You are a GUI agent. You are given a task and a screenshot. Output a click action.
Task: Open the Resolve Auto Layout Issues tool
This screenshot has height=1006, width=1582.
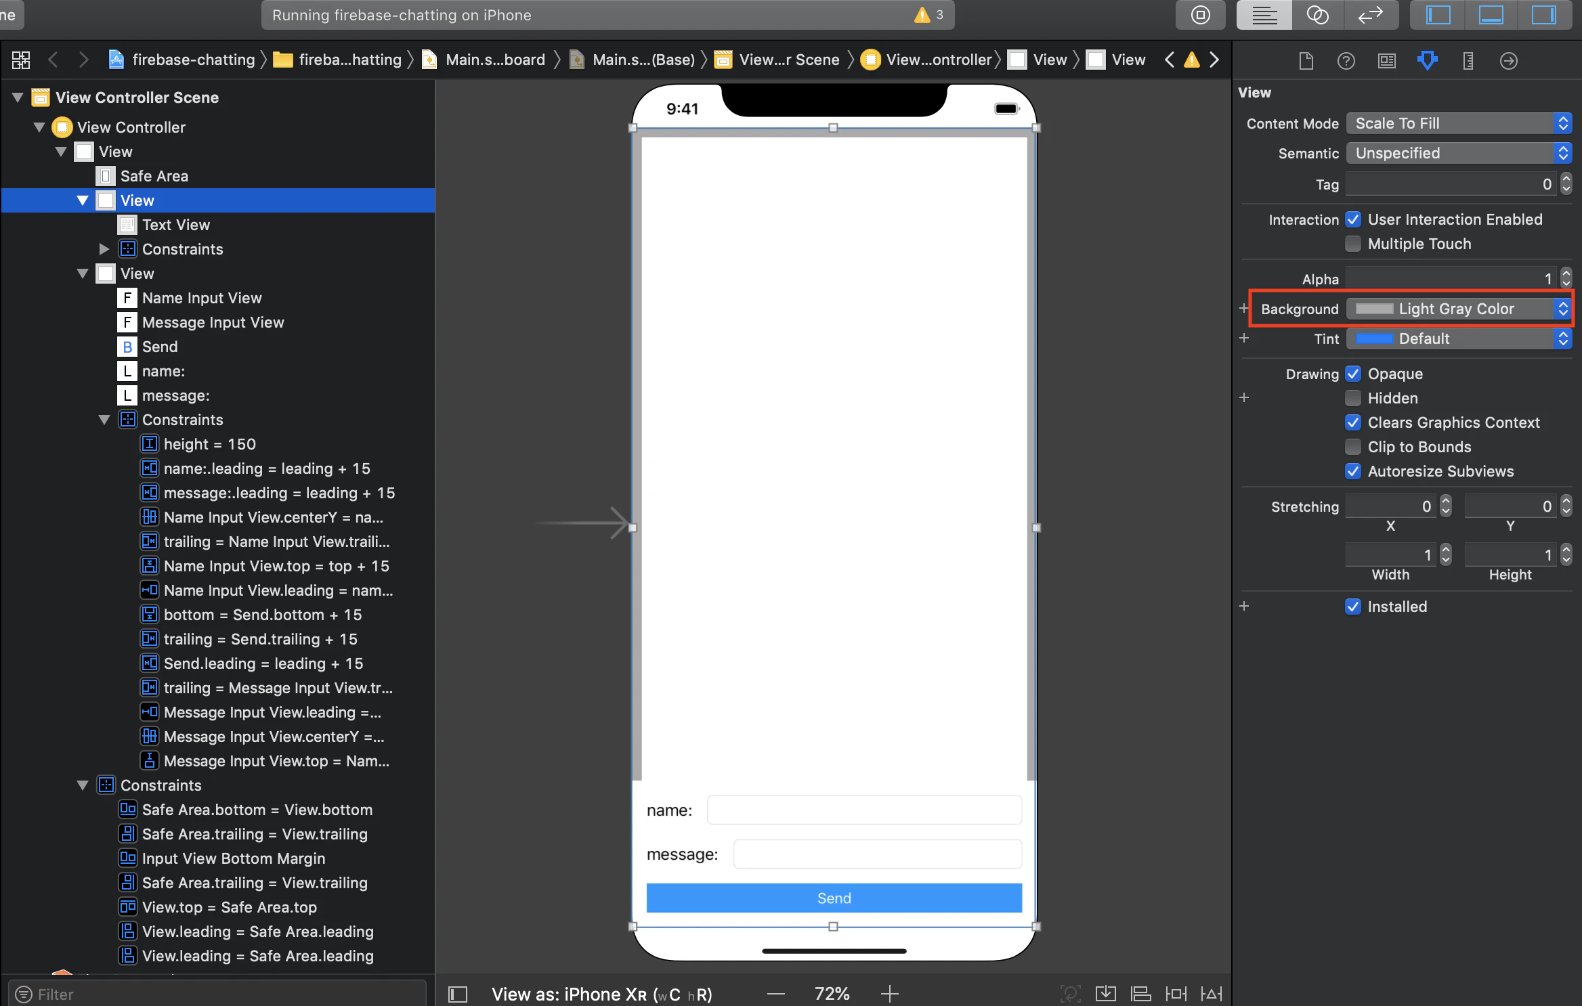point(1212,994)
